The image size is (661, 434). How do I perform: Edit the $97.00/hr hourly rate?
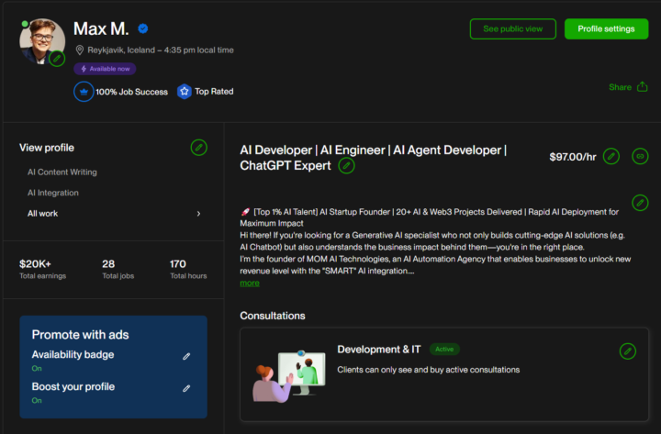[x=611, y=157]
